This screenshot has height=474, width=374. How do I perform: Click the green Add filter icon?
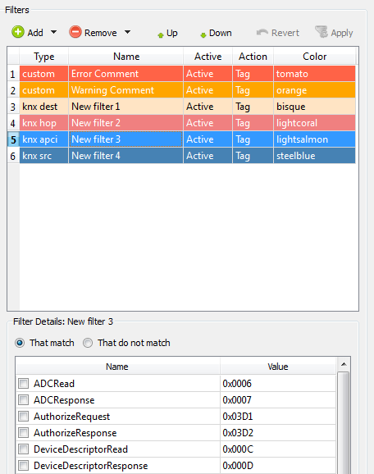(x=18, y=32)
